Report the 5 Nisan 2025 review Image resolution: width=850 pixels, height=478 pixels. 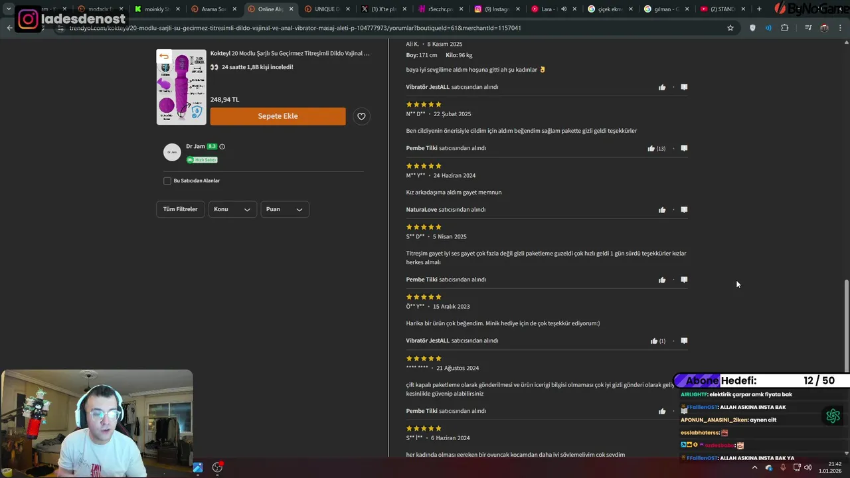684,279
